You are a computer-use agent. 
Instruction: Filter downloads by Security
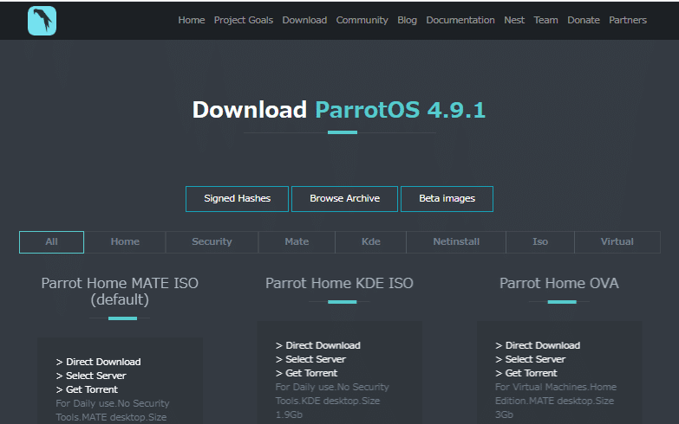pyautogui.click(x=212, y=242)
